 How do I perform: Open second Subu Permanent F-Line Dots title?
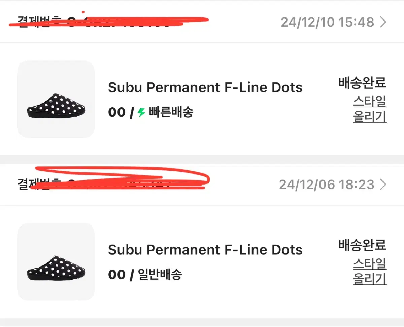click(x=205, y=250)
